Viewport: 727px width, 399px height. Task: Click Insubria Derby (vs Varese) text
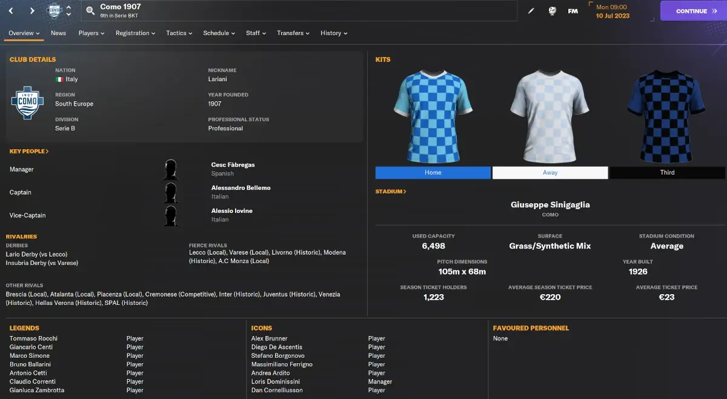[x=42, y=263]
